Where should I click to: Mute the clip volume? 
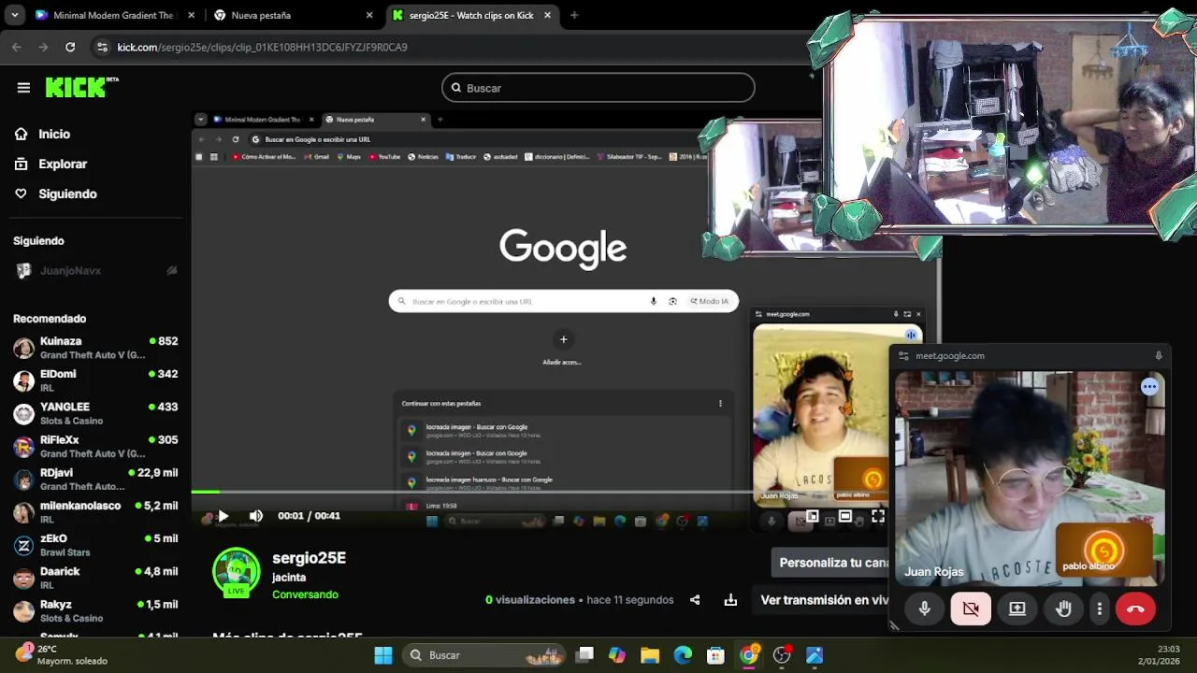pyautogui.click(x=256, y=516)
